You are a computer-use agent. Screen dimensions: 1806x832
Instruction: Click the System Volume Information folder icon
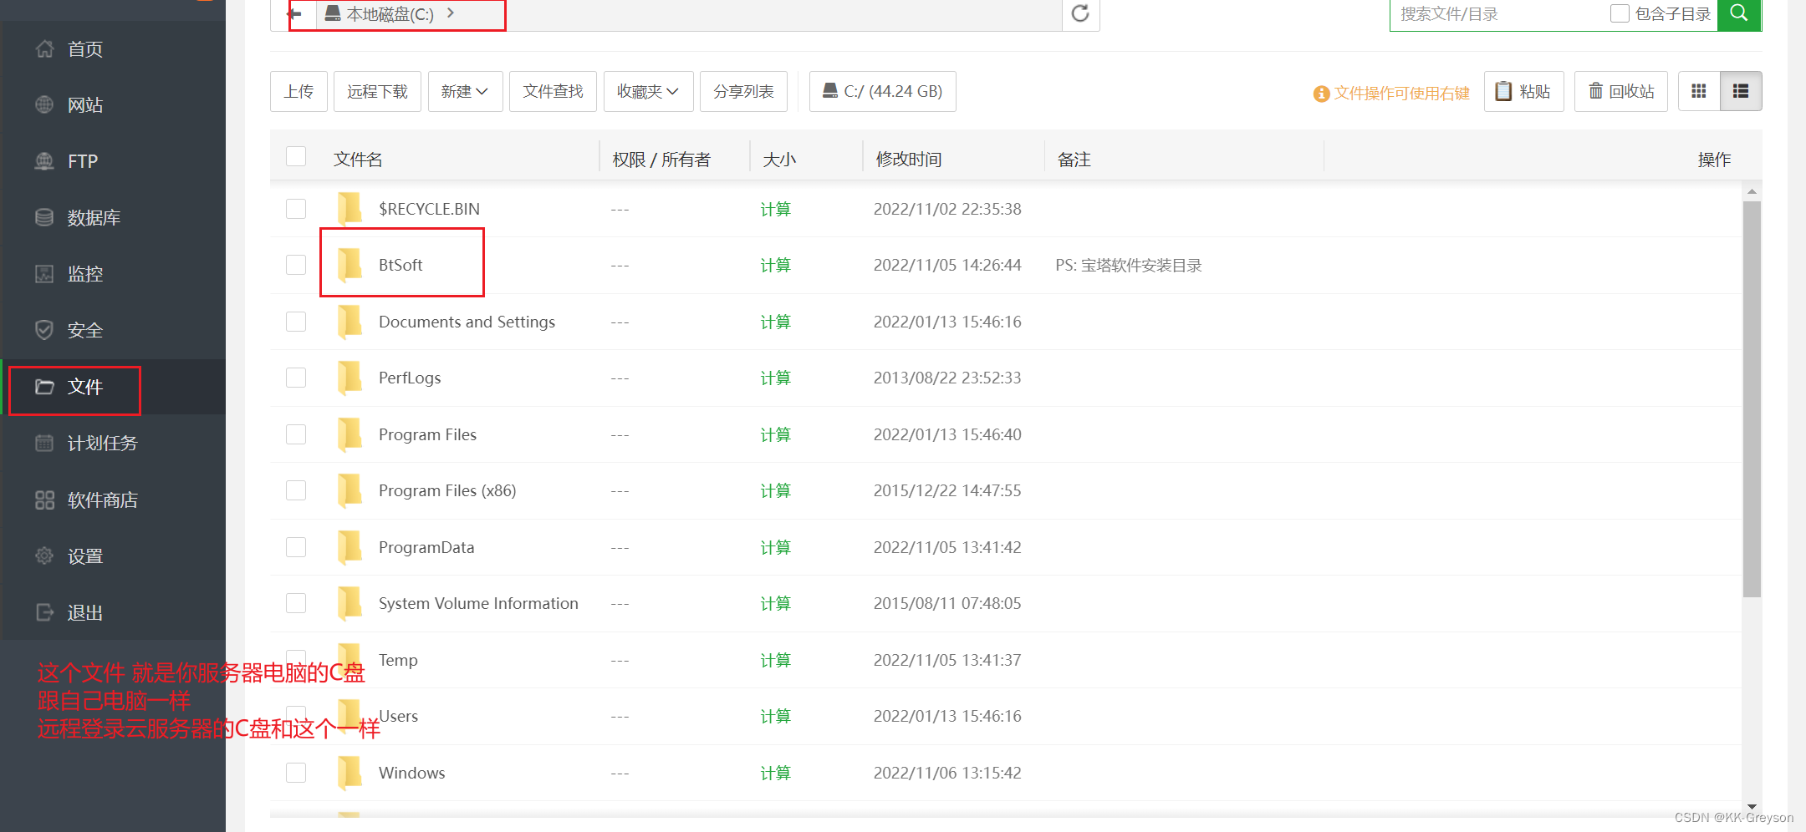(349, 603)
